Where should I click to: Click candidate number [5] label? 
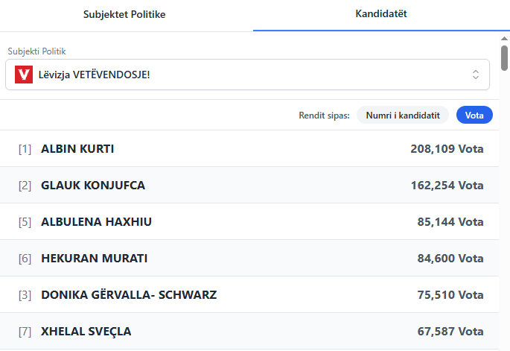(25, 222)
